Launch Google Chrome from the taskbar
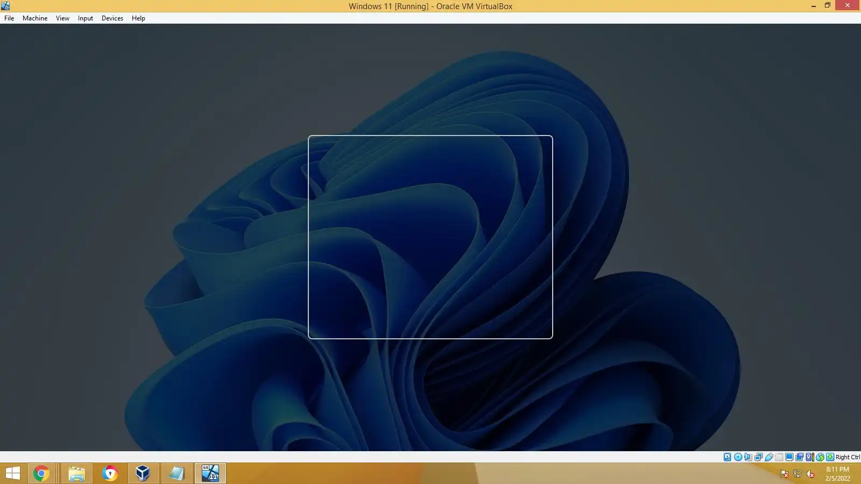Screen dimensions: 861x484 click(x=41, y=473)
